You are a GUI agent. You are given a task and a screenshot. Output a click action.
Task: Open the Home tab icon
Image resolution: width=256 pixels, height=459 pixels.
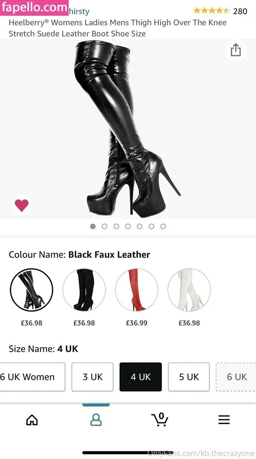32,420
